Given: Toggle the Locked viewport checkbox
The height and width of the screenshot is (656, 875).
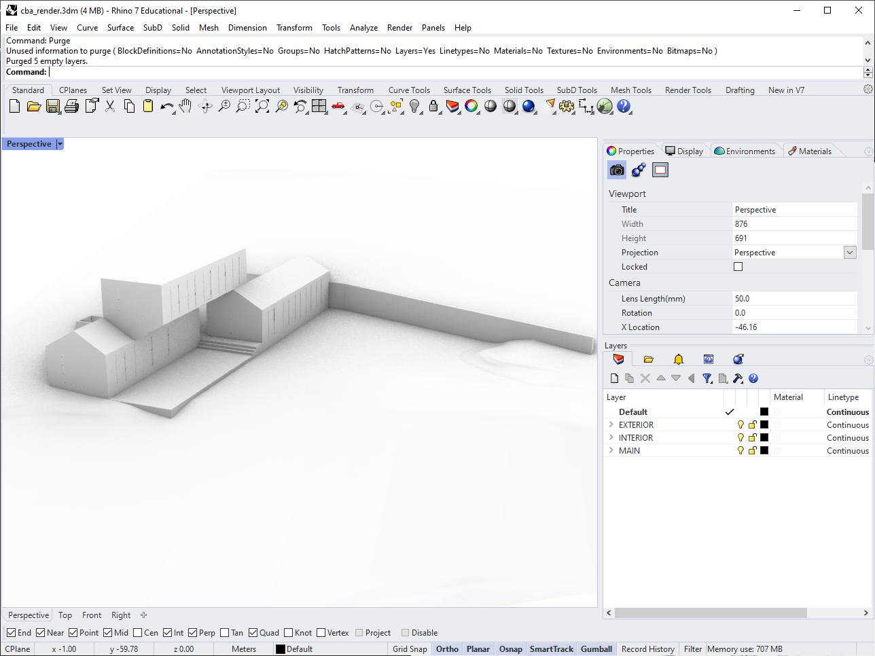Looking at the screenshot, I should click(x=738, y=267).
